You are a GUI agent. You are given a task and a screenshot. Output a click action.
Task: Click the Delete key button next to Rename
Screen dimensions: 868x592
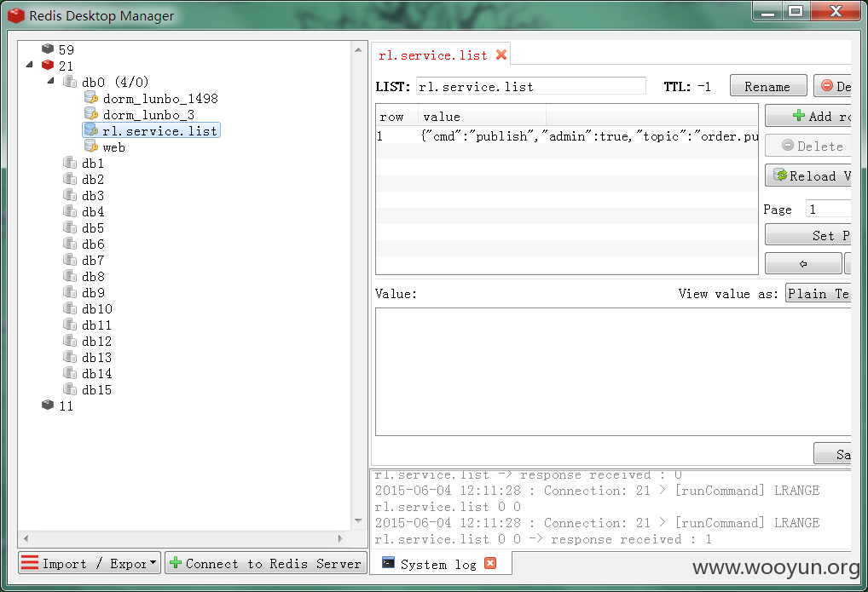pyautogui.click(x=833, y=86)
